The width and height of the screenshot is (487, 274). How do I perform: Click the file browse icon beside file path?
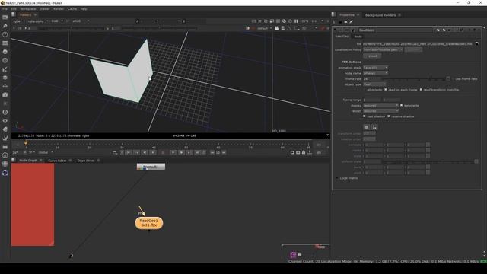(x=477, y=44)
